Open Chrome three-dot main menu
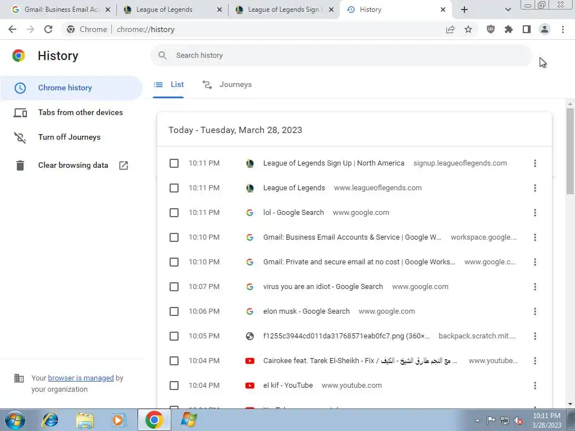The width and height of the screenshot is (575, 431). 563,29
